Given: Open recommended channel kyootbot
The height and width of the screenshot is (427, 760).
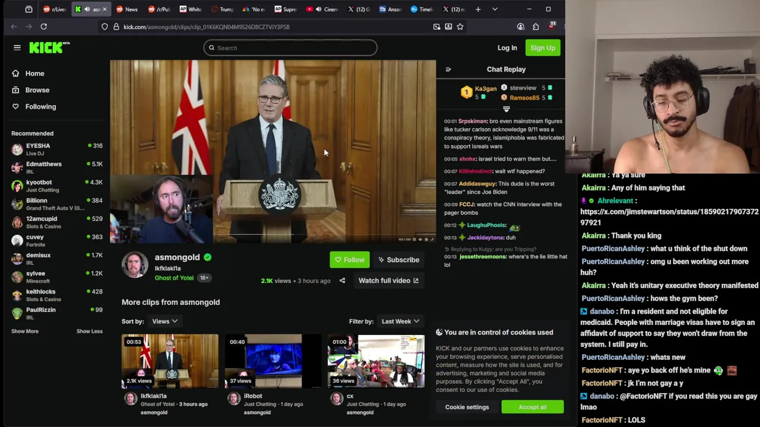Looking at the screenshot, I should [56, 186].
